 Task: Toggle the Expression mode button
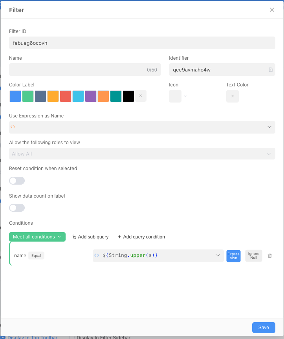[x=233, y=256]
